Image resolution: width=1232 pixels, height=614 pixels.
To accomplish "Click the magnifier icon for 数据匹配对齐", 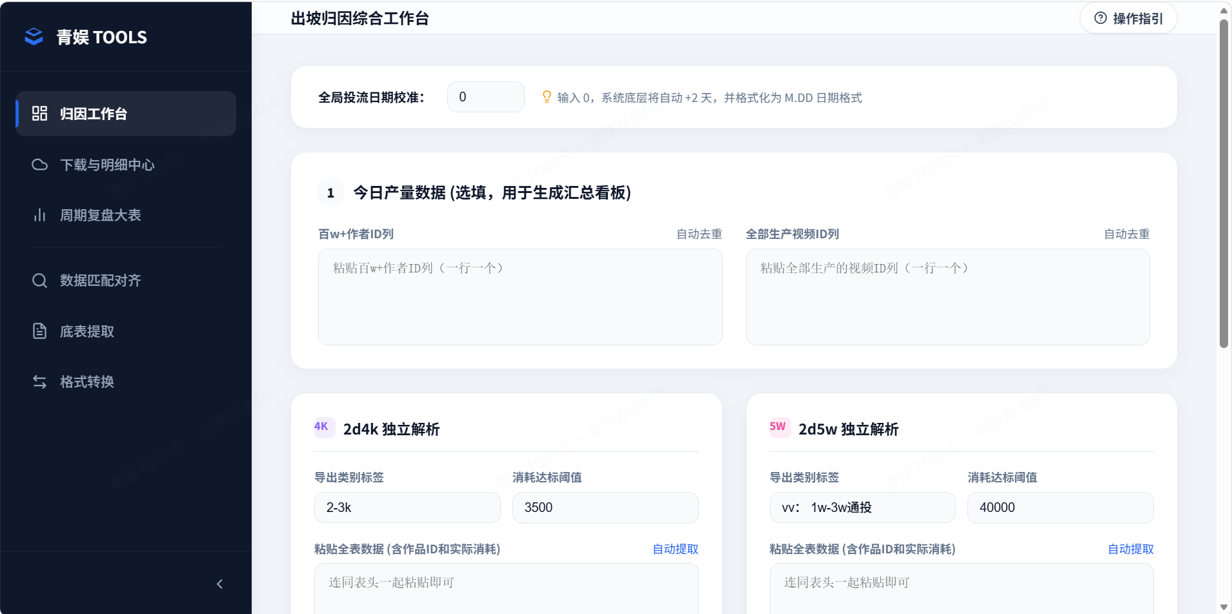I will click(x=39, y=280).
